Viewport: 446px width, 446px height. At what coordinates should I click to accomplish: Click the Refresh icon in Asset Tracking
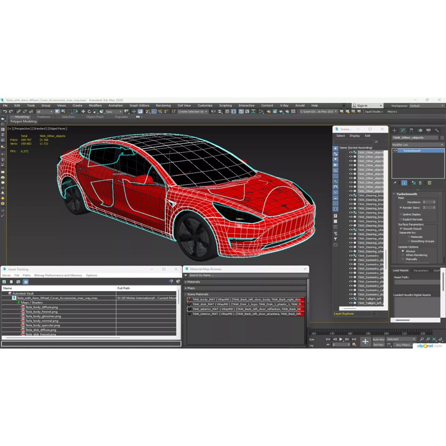pos(4,282)
